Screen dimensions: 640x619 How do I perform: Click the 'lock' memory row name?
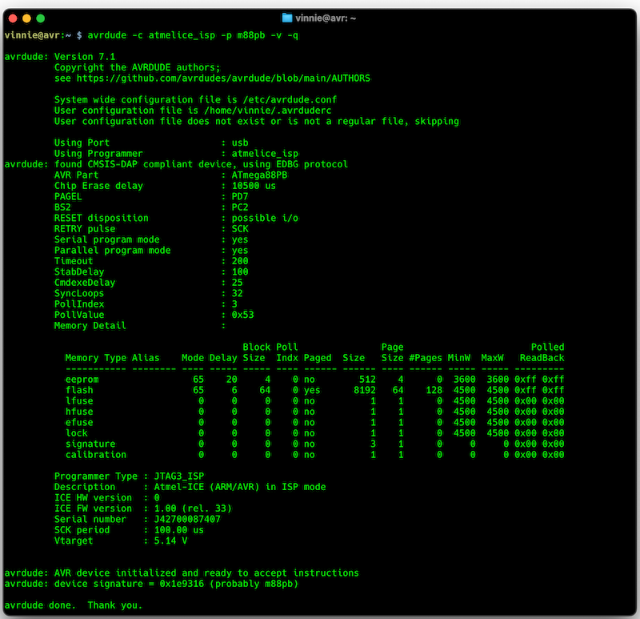click(x=76, y=433)
